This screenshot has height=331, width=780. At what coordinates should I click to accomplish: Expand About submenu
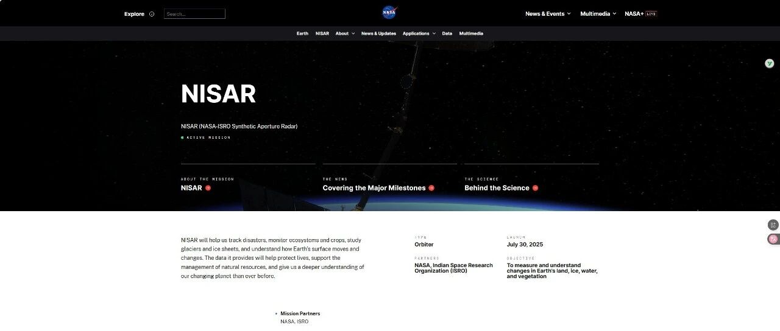pos(345,33)
